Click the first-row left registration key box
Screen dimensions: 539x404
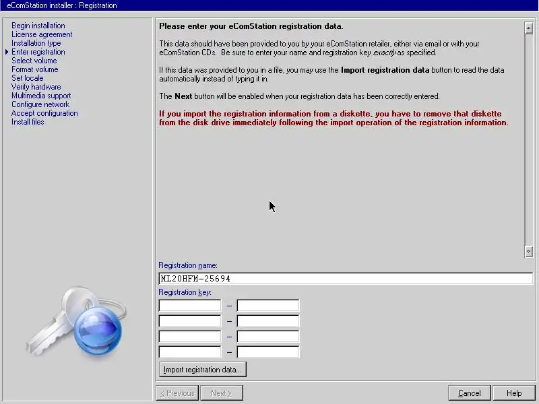[x=190, y=306]
